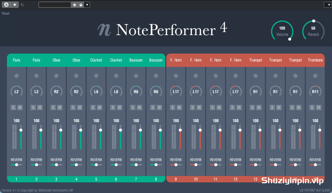Mute channel 8 Bassoon

pyautogui.click(x=159, y=108)
